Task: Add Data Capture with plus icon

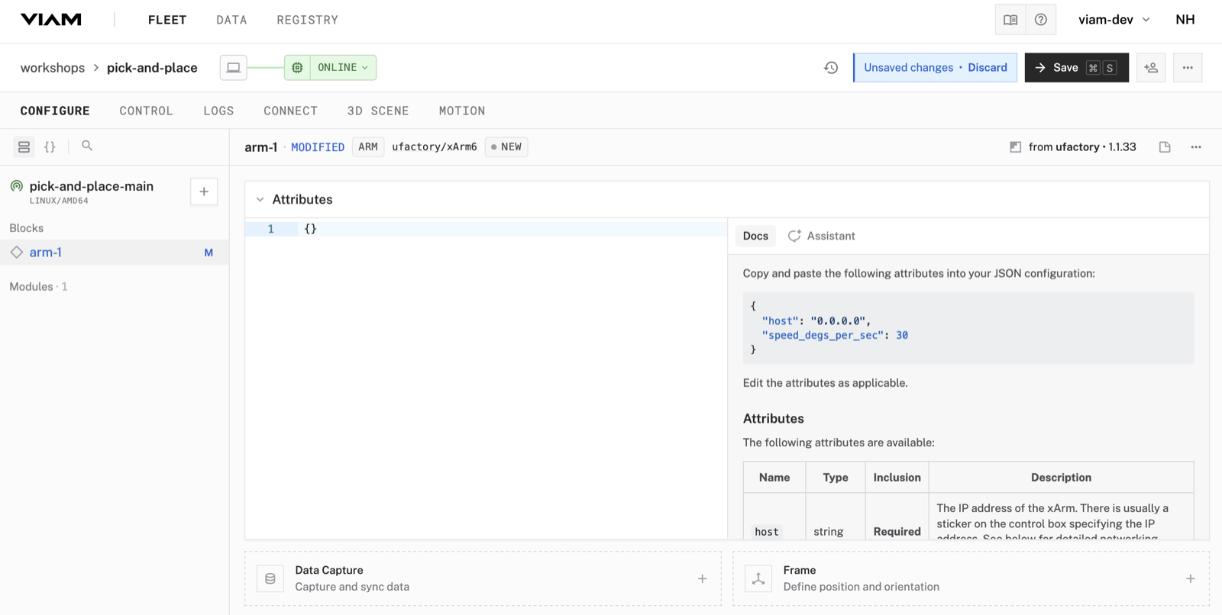Action: point(702,578)
